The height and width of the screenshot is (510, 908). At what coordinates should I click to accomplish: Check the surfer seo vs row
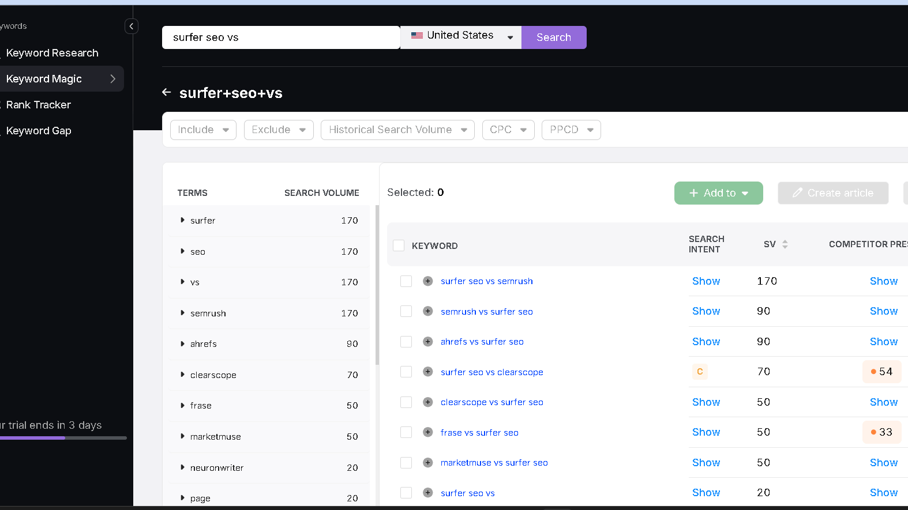click(x=406, y=493)
